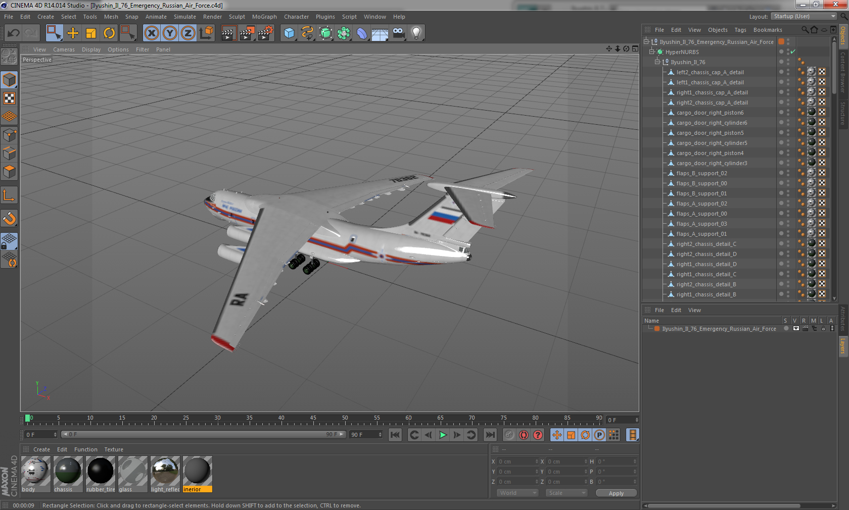Click Record Active Objects button
This screenshot has width=849, height=510.
[x=509, y=435]
